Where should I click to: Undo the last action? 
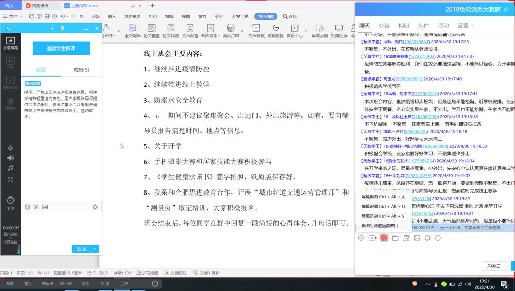tap(63, 16)
